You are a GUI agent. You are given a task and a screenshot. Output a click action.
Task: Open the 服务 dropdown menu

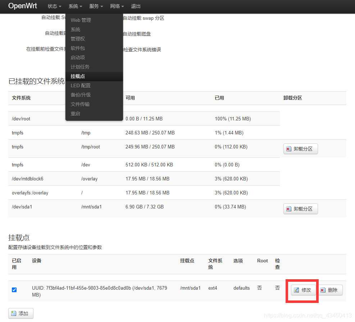[x=96, y=6]
